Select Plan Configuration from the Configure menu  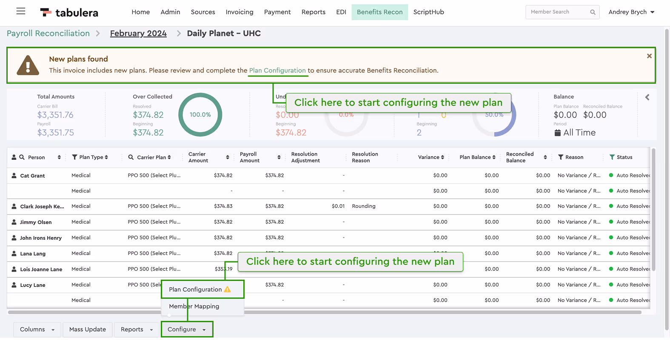point(202,289)
